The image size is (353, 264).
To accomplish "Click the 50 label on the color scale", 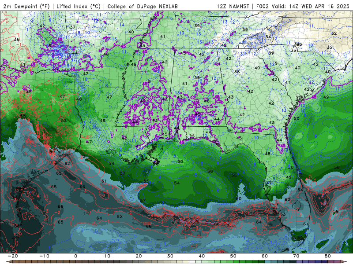I will coord(233,256).
